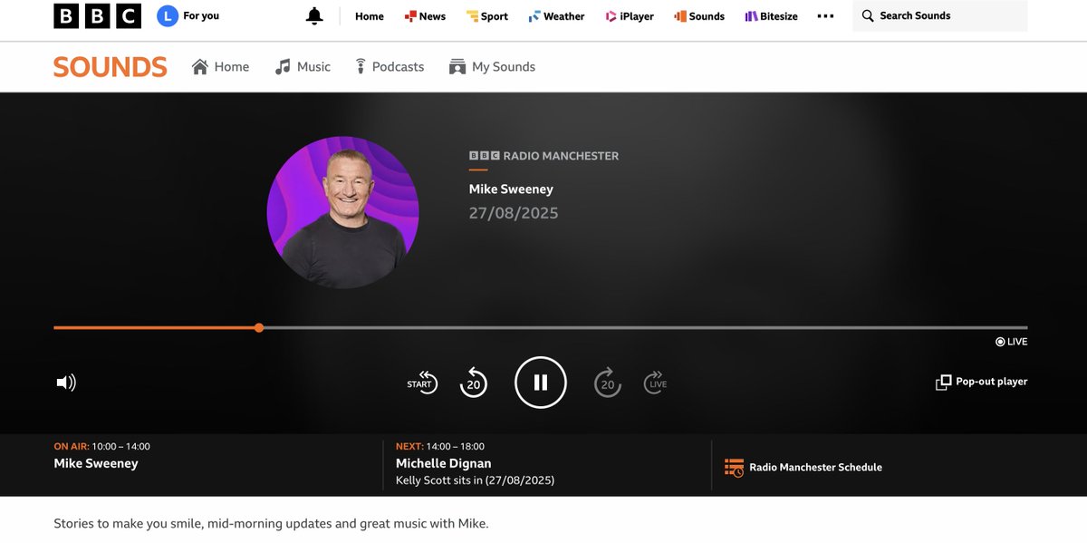Toggle the volume speaker icon

[66, 383]
